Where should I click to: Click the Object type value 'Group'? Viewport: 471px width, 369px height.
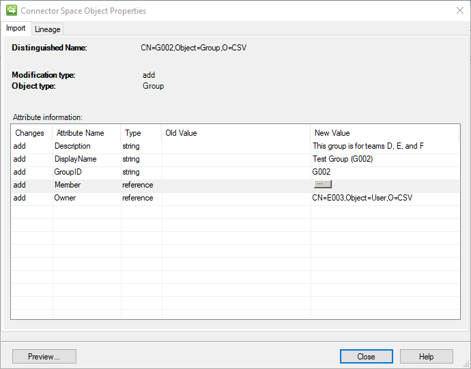pos(153,86)
